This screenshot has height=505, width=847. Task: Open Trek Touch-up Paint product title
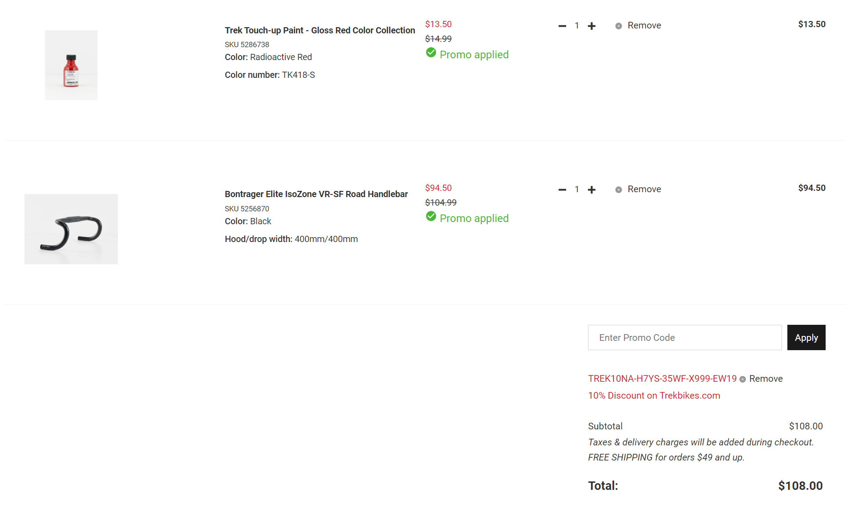[x=320, y=30]
